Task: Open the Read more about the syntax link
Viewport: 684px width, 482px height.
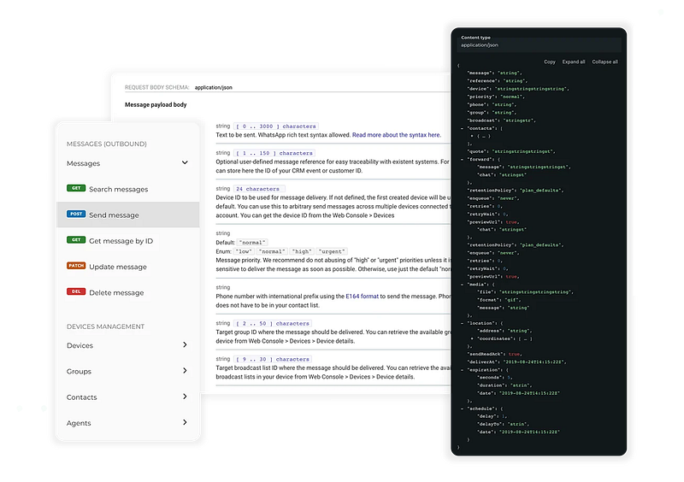Action: (397, 135)
